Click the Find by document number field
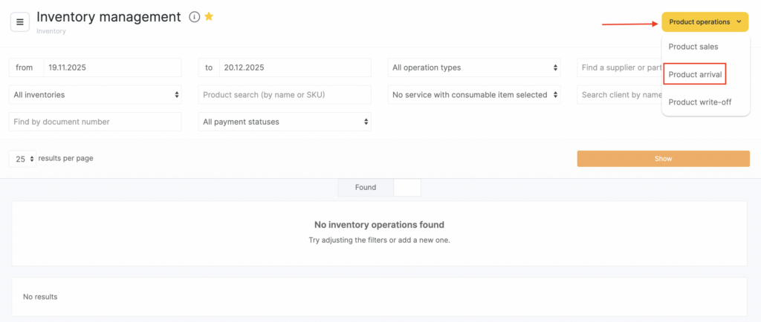This screenshot has width=761, height=322. click(95, 122)
